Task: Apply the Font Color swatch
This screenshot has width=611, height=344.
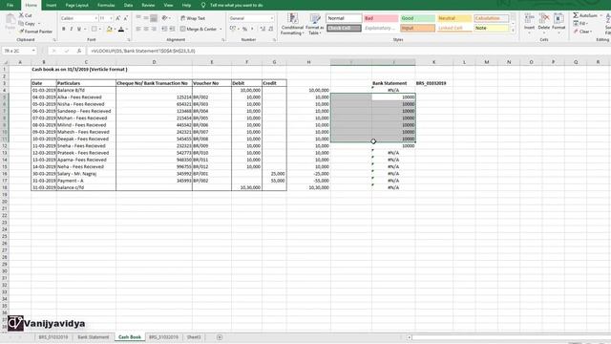Action: click(121, 29)
